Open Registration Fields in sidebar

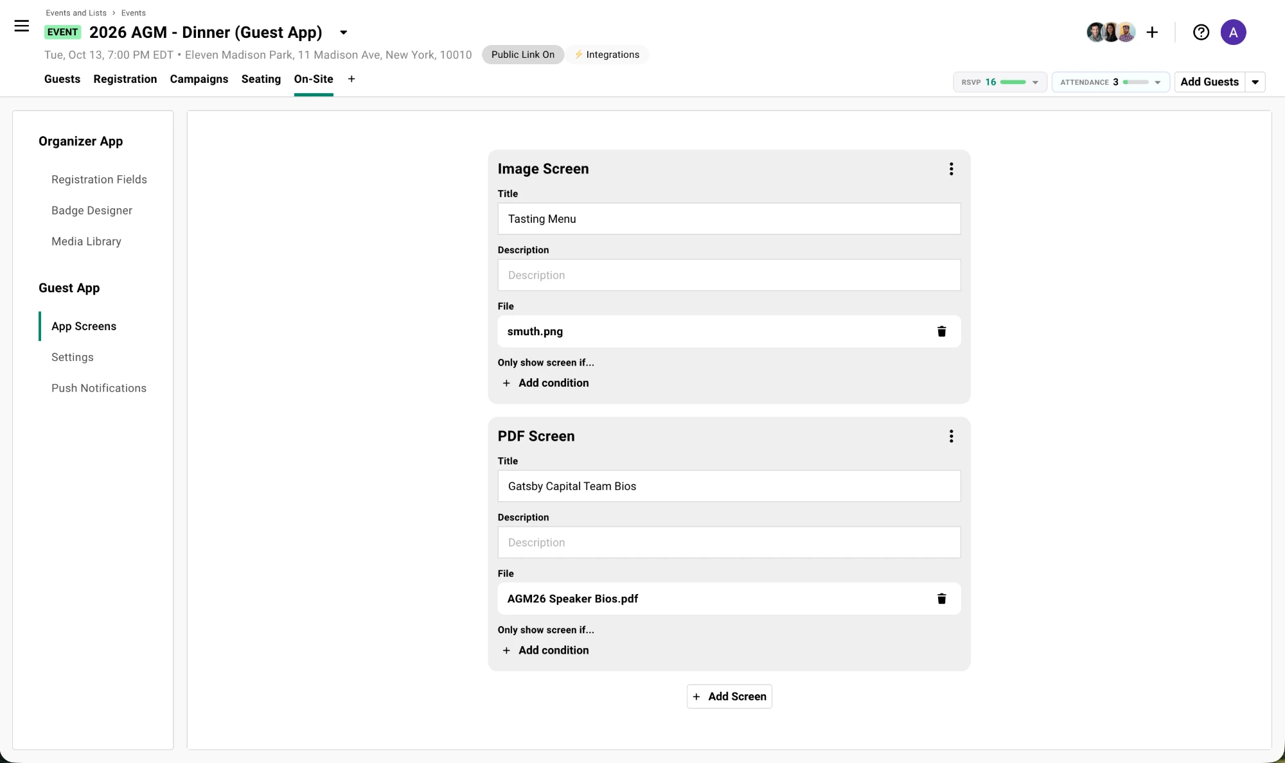[99, 179]
